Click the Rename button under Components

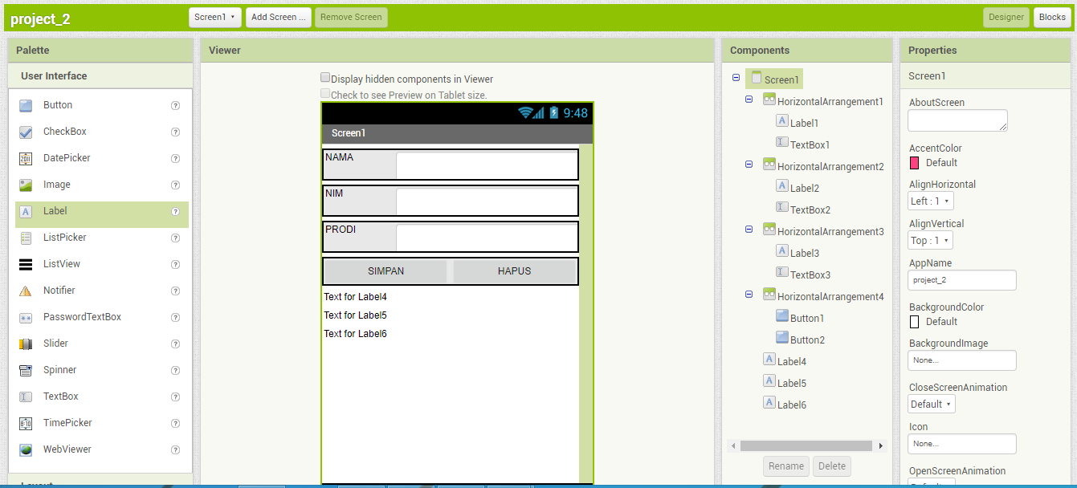(785, 466)
